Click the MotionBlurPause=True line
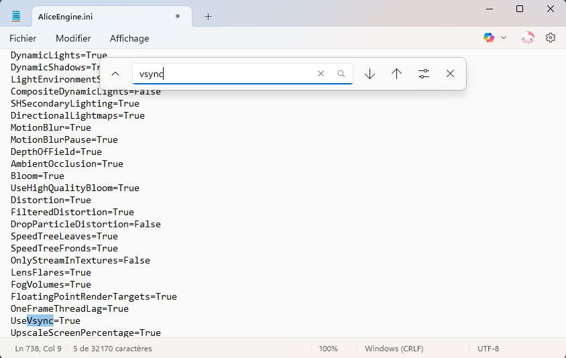The image size is (566, 358). pos(64,139)
